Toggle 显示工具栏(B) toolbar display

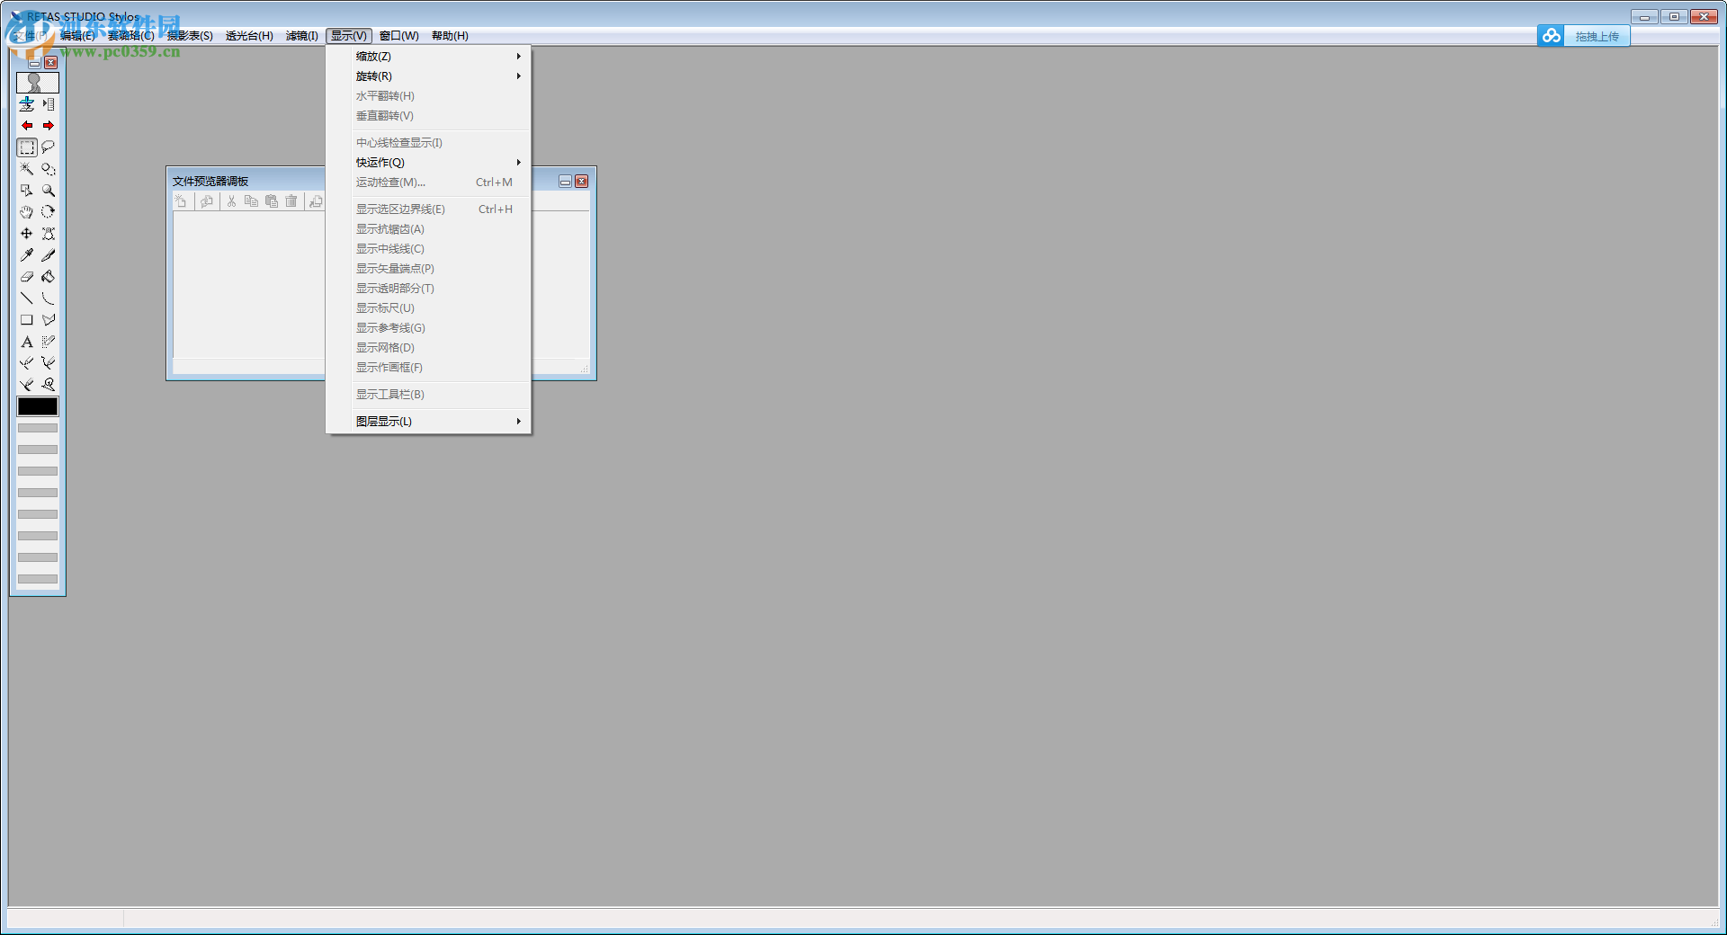(429, 395)
